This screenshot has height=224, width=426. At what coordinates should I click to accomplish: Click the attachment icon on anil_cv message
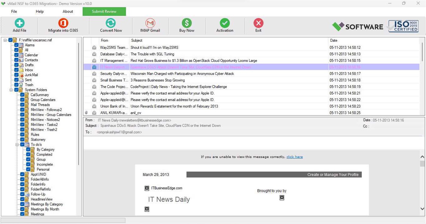tap(86, 113)
